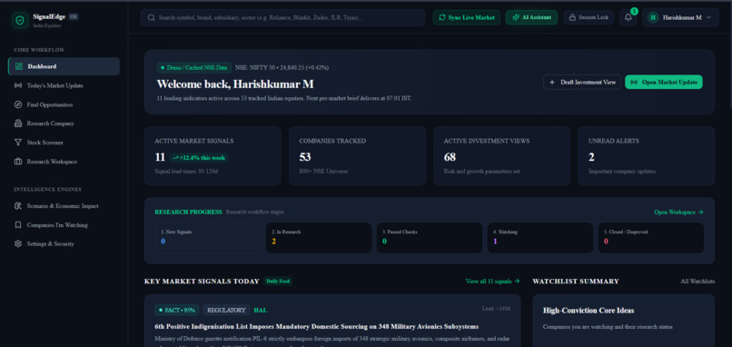This screenshot has height=347, width=732.
Task: Open the Active Market Signals stat card
Action: tap(213, 156)
